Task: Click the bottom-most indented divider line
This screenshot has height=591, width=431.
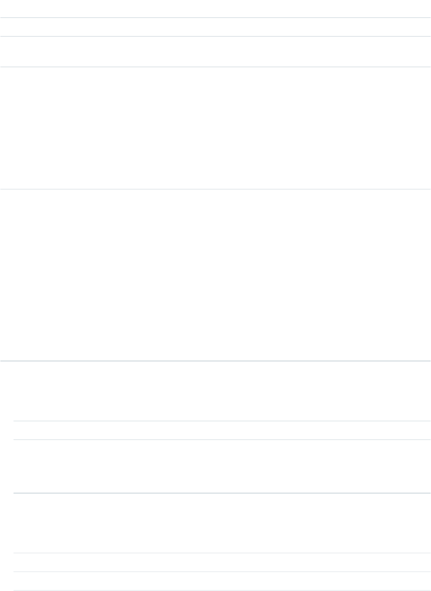Action: (x=222, y=591)
